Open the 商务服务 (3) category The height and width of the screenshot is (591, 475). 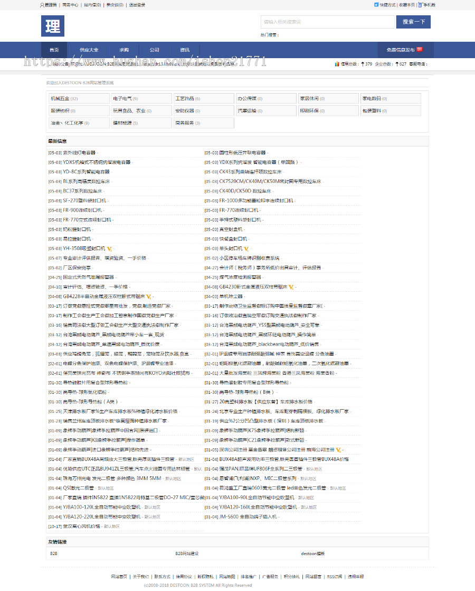pos(203,123)
